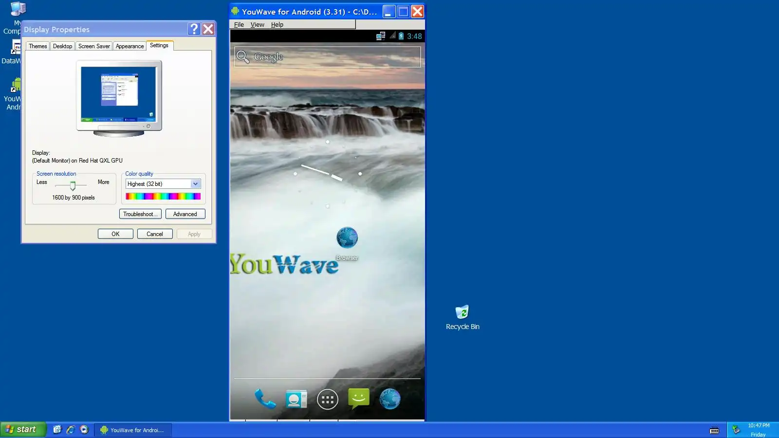The width and height of the screenshot is (779, 438).
Task: Maximize the YouWave window
Action: pyautogui.click(x=403, y=11)
